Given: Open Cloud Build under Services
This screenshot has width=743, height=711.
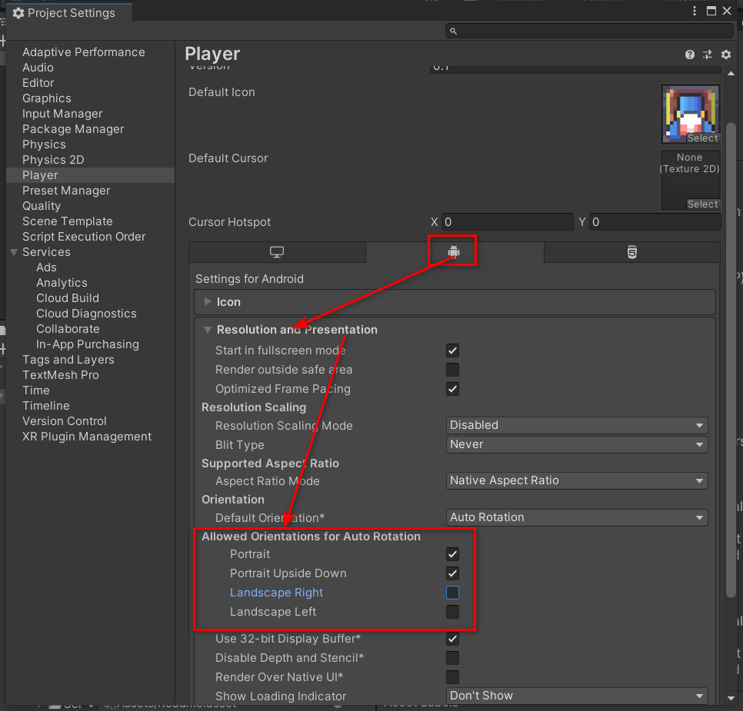Looking at the screenshot, I should click(x=68, y=298).
